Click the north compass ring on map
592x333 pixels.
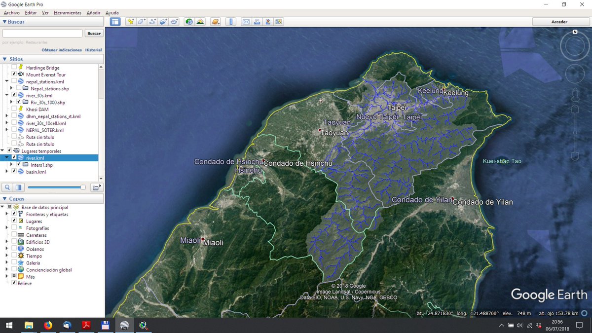point(575,47)
